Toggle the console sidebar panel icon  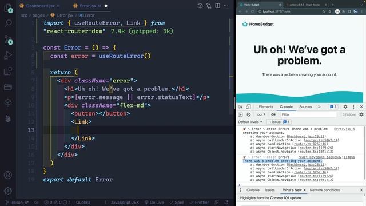[x=240, y=114]
